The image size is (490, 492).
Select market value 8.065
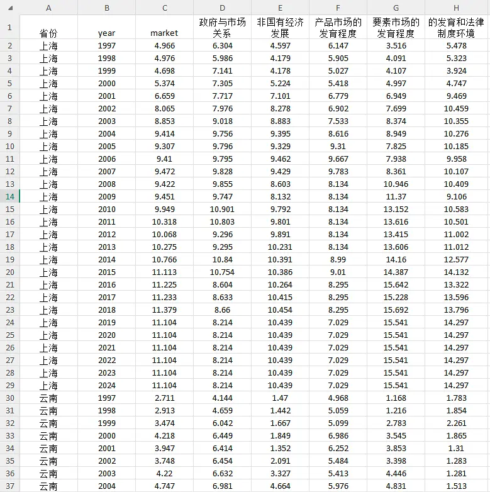click(164, 109)
